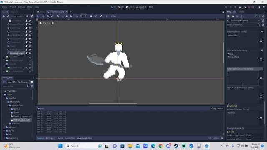
Task: Open the CharStateEditor bottom panel
Action: pyautogui.click(x=84, y=138)
